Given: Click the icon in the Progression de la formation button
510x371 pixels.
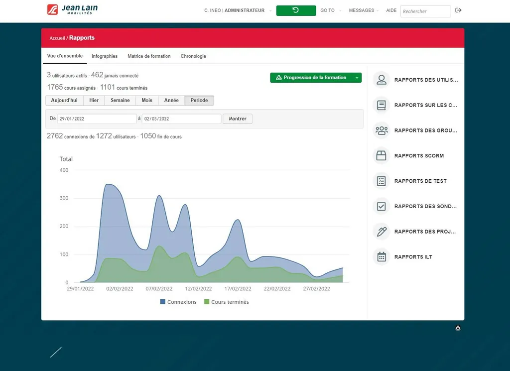Looking at the screenshot, I should click(x=278, y=78).
